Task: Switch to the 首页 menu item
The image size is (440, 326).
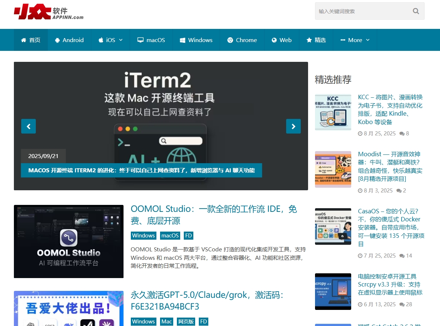Action: (x=31, y=40)
